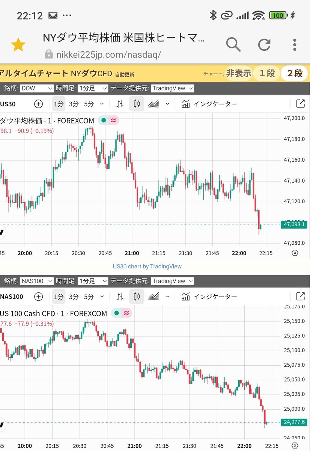Select 5分 interval on NAS100 chart
This screenshot has height=451, width=310.
(x=89, y=297)
